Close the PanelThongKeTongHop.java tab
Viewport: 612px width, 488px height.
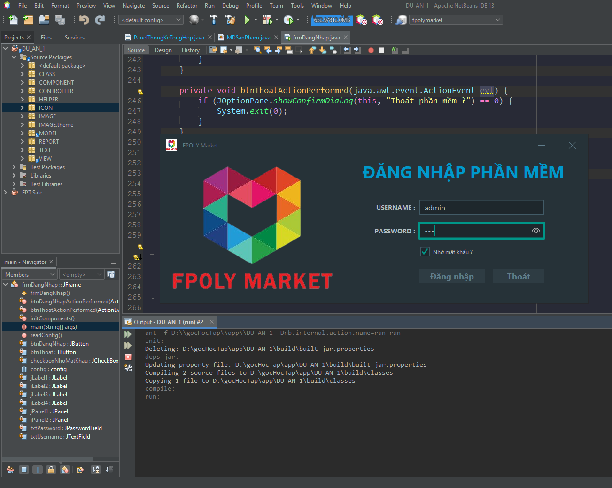(x=209, y=37)
